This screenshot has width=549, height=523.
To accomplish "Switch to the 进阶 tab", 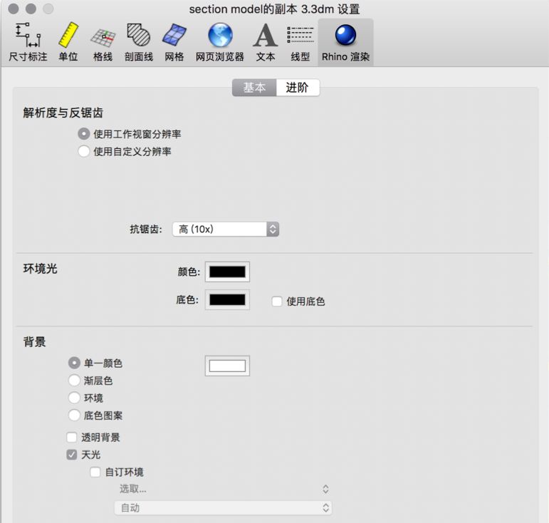I will coord(298,88).
